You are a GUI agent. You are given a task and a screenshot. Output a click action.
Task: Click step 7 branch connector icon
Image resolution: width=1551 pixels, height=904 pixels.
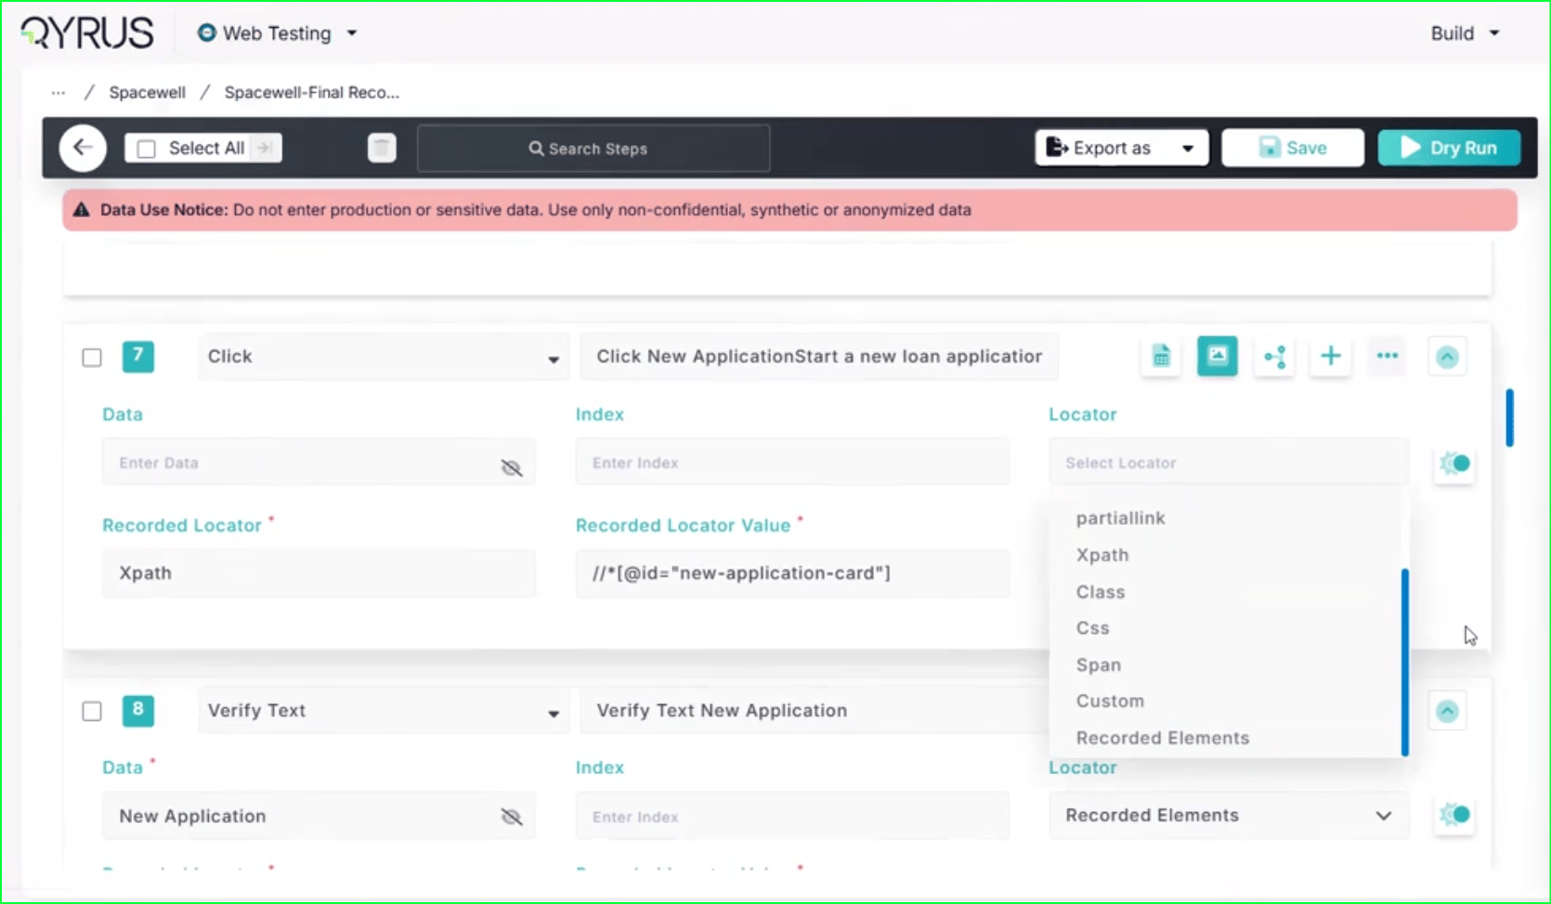tap(1274, 357)
